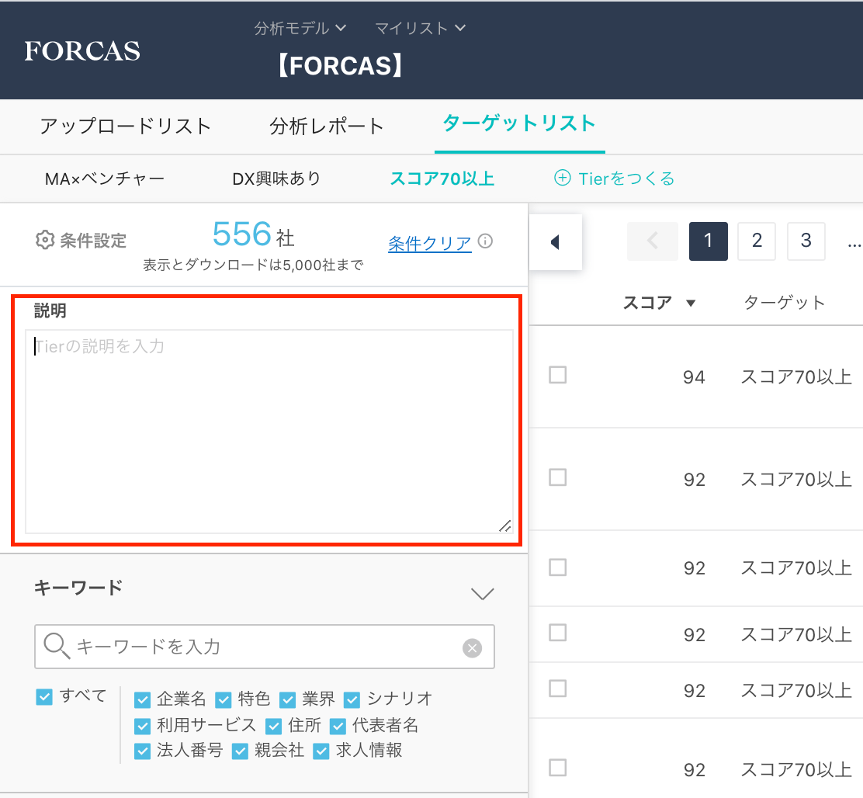Collapse the キーワード section chevron
Screen dimensions: 863x798
483,594
